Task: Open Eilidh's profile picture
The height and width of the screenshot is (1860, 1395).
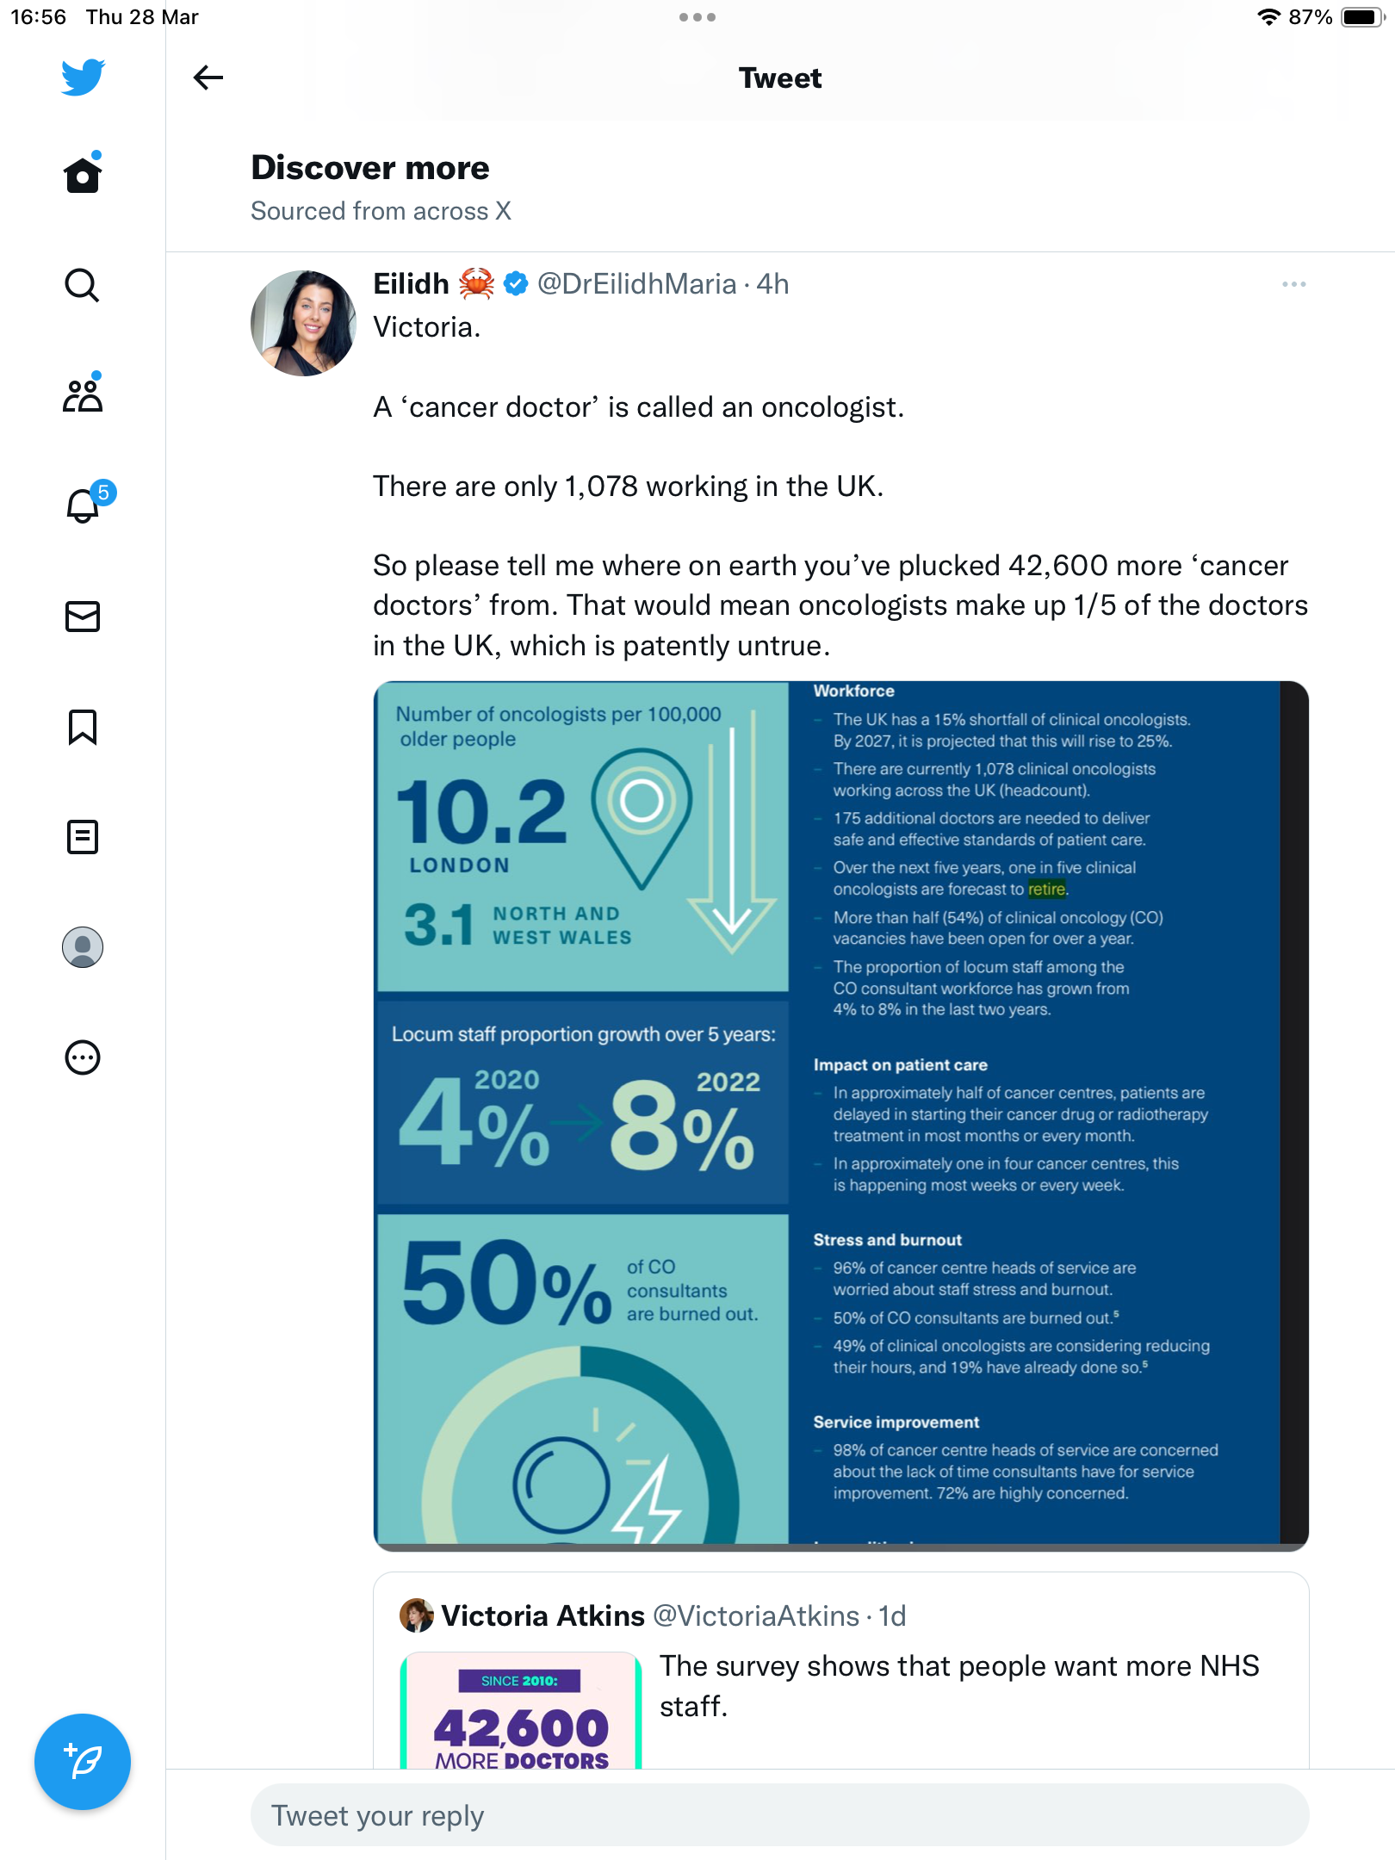Action: coord(303,323)
